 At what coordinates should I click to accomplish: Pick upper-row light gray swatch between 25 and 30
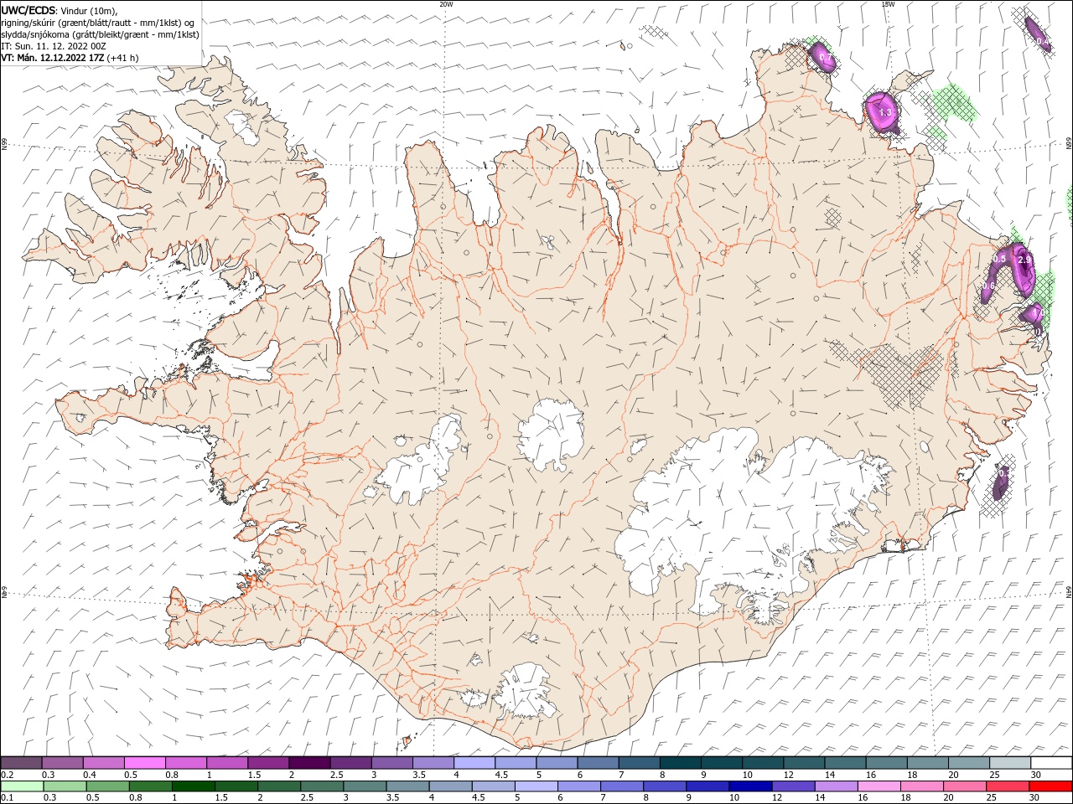click(x=1010, y=762)
